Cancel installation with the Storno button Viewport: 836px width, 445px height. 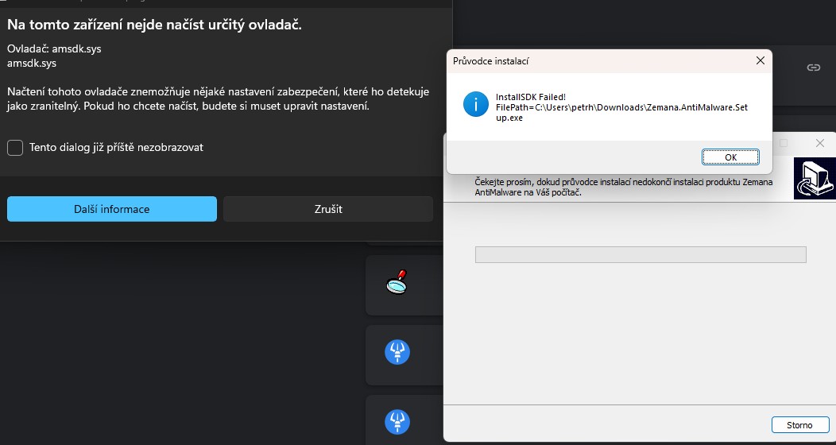pos(799,425)
